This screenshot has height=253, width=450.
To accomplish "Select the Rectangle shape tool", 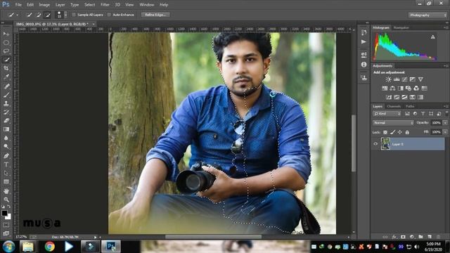I will 6,182.
